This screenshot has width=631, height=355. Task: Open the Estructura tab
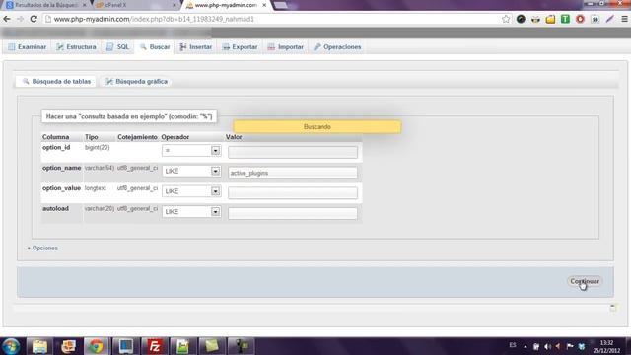(77, 47)
